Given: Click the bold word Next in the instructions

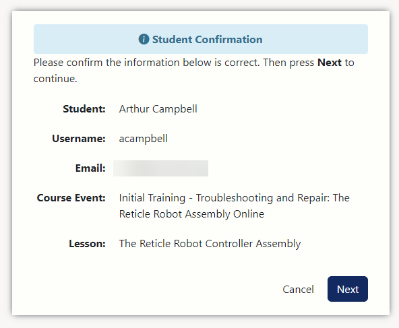Looking at the screenshot, I should click(330, 63).
